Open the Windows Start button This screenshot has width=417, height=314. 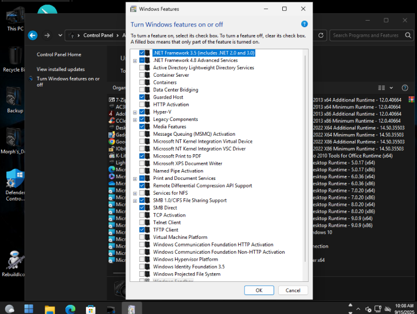29,309
